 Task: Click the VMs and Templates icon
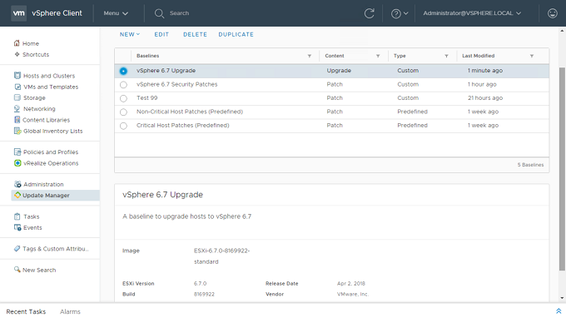[x=17, y=87]
